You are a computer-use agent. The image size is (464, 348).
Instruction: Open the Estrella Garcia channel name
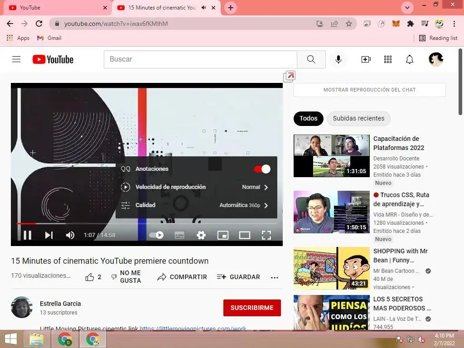60,304
